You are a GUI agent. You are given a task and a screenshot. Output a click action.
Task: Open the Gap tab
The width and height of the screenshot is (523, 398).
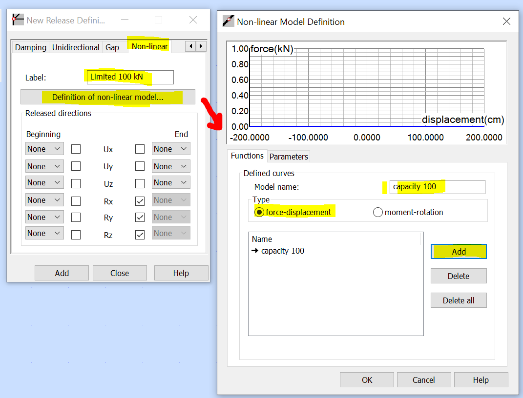tap(112, 47)
